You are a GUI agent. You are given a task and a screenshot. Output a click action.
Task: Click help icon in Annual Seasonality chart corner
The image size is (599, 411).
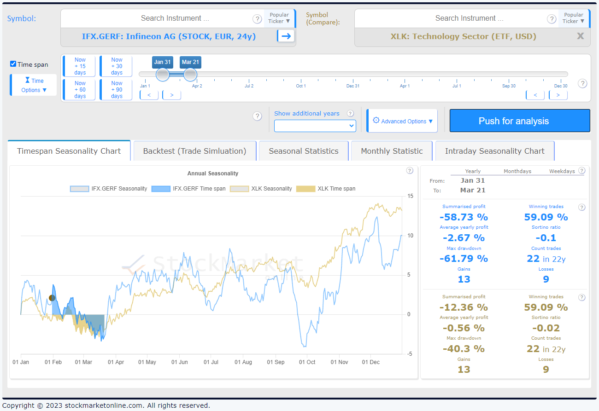click(410, 171)
